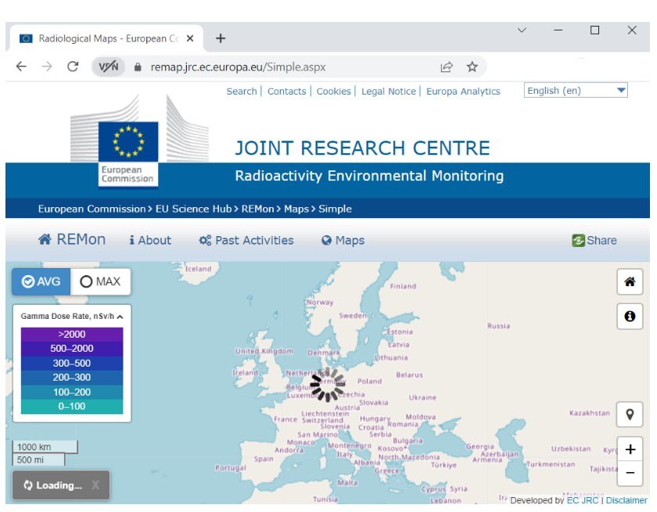Select the MAX radio option
This screenshot has height=512, width=657.
click(101, 281)
